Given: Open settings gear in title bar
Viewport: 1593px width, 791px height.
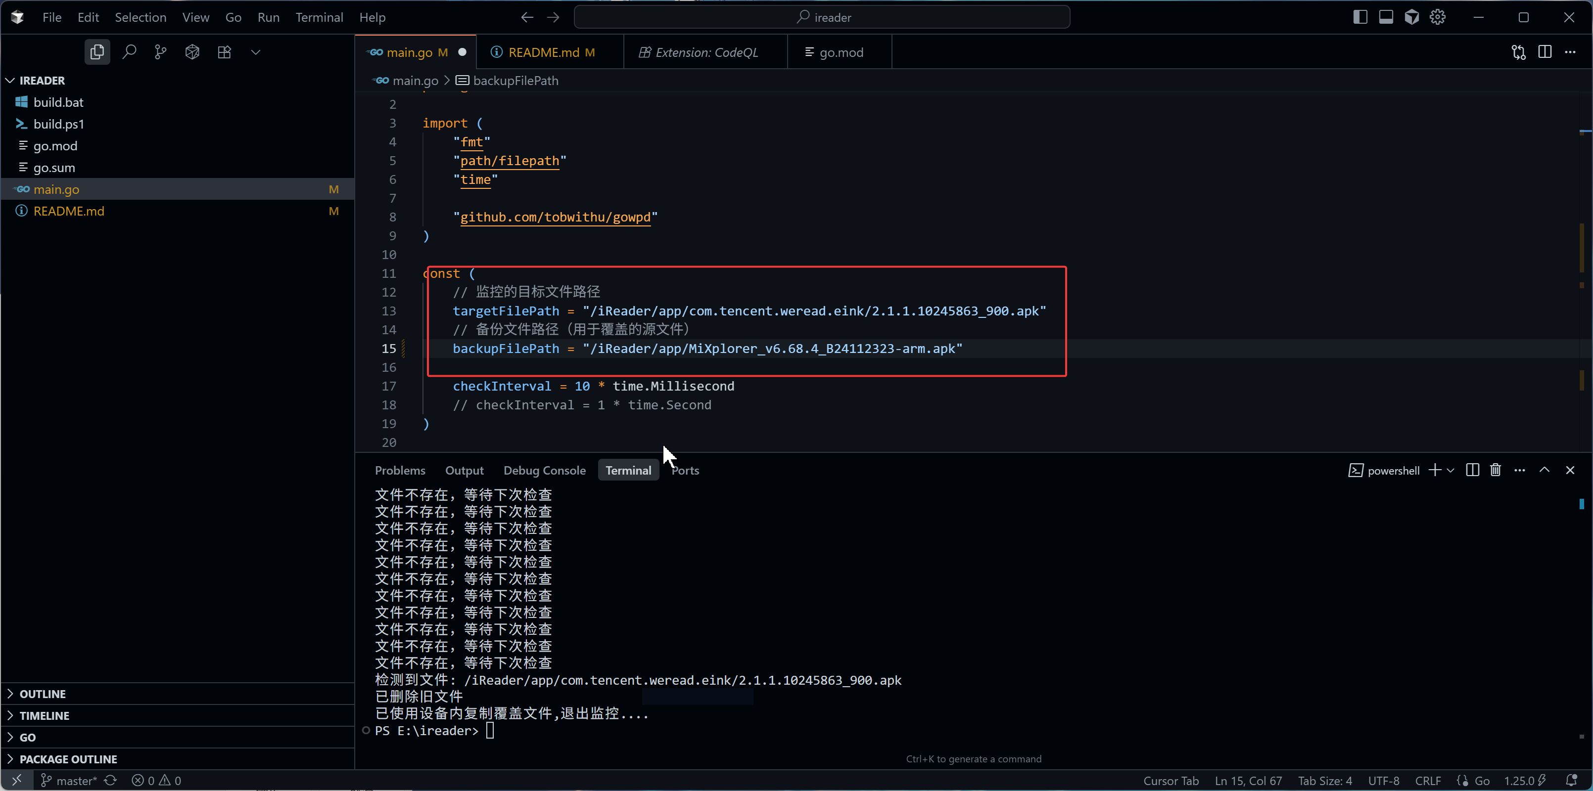Looking at the screenshot, I should point(1438,17).
